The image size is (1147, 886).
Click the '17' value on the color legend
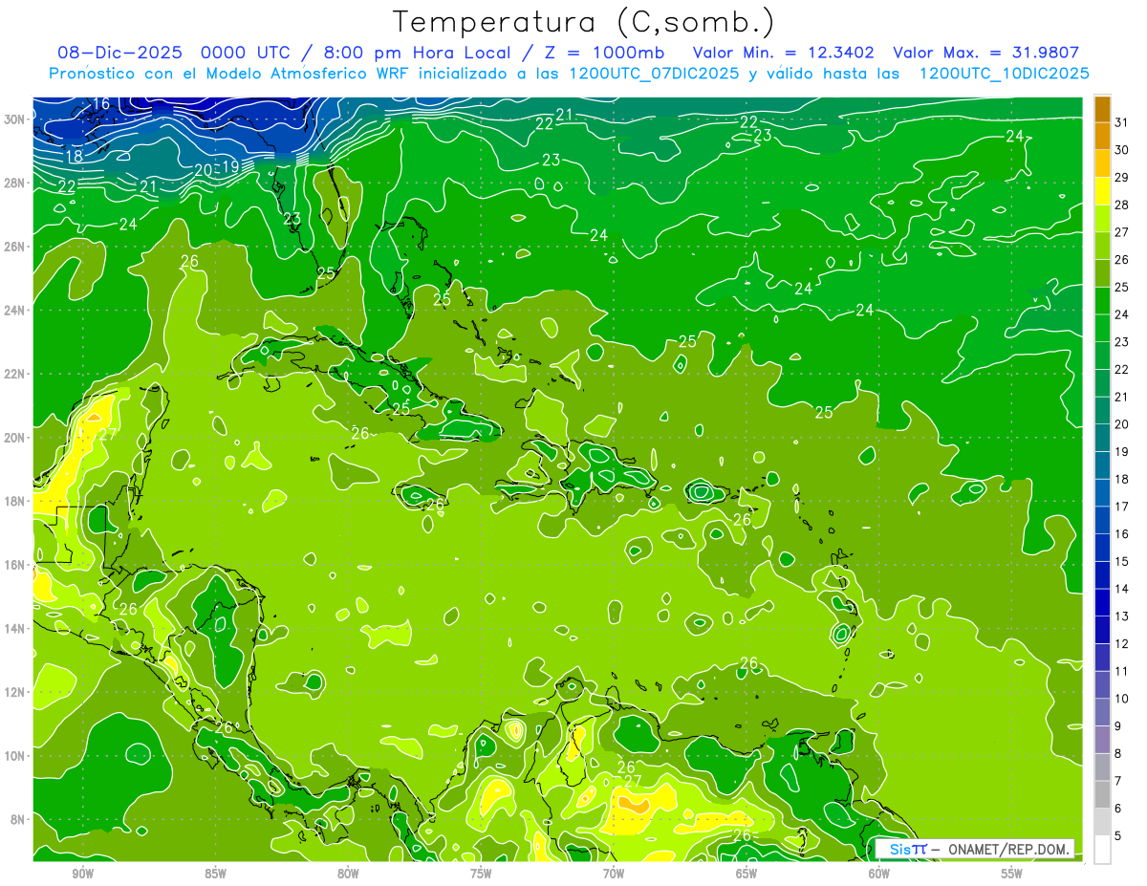click(x=1122, y=507)
